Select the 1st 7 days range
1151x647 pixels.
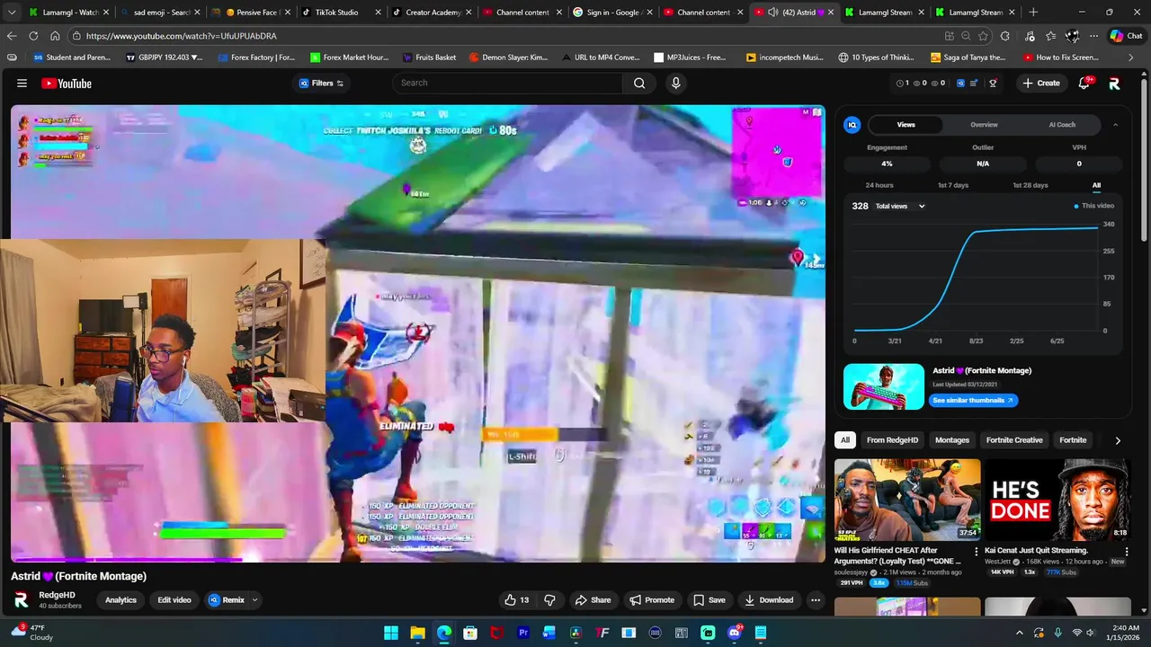[x=953, y=185]
